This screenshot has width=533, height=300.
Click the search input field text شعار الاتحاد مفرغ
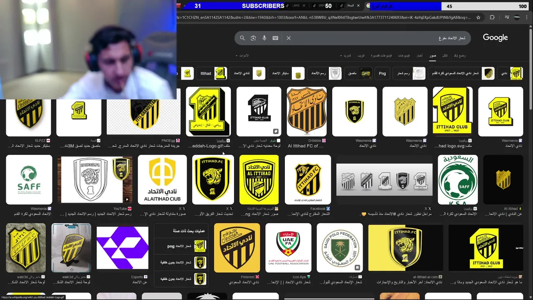point(452,38)
